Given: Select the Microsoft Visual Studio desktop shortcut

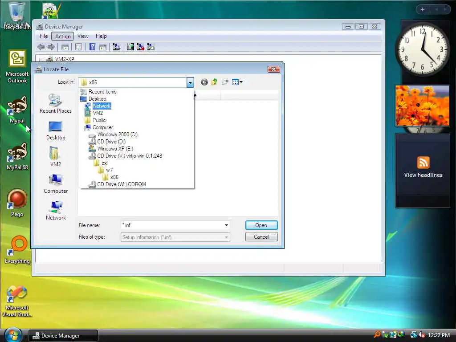Looking at the screenshot, I should [17, 301].
